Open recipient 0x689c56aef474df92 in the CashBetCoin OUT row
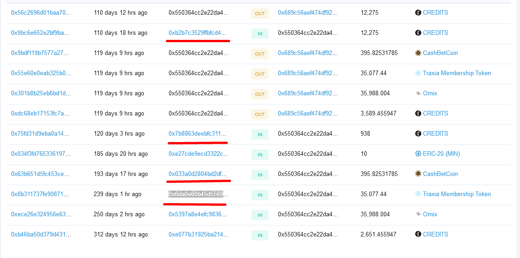The width and height of the screenshot is (520, 258). (308, 53)
